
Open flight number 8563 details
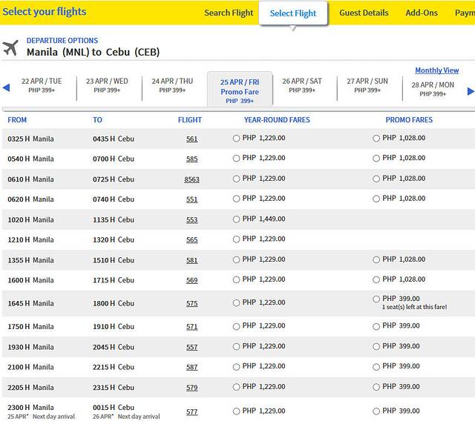click(x=192, y=179)
